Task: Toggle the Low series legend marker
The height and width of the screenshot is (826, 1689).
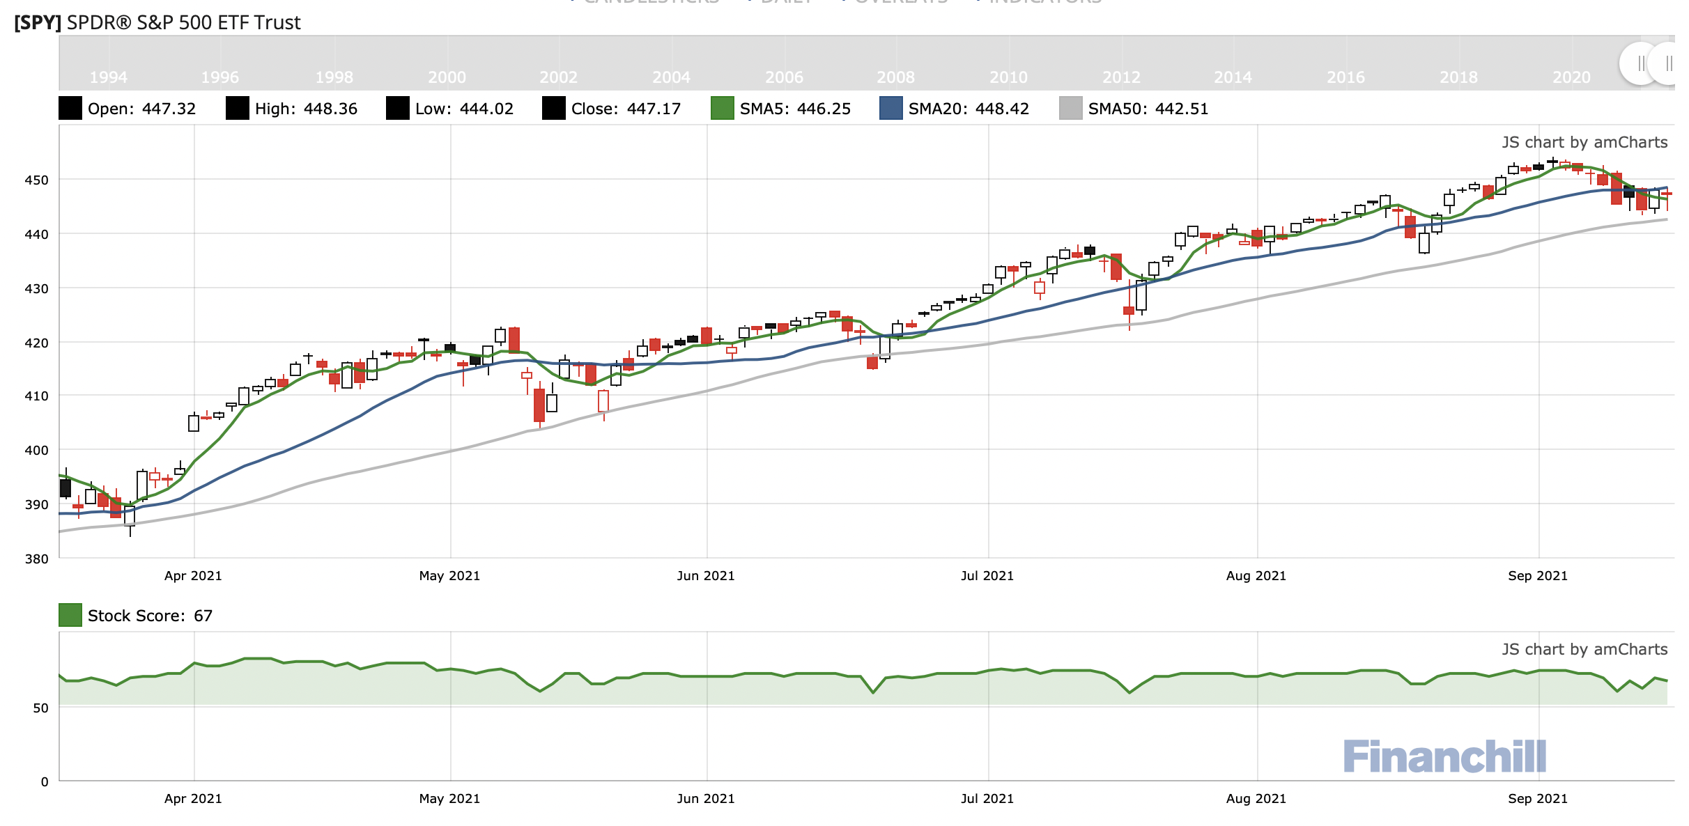Action: click(x=398, y=109)
